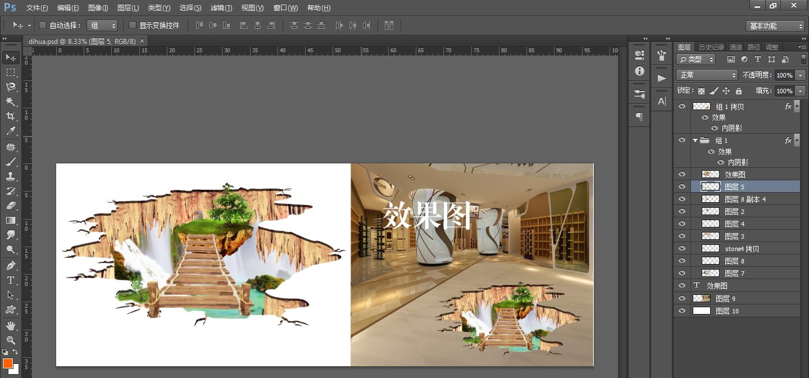This screenshot has height=378, width=809.
Task: Open the auto-select 组 dropdown
Action: pos(103,25)
